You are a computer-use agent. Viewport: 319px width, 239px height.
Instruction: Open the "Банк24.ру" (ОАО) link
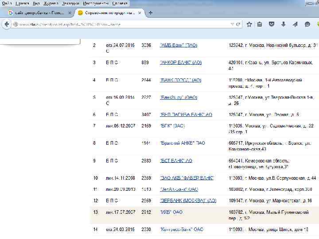179,97
